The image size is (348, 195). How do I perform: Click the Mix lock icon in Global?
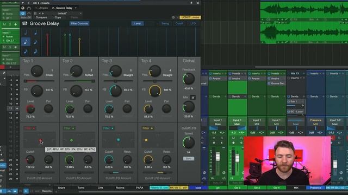coord(192,97)
